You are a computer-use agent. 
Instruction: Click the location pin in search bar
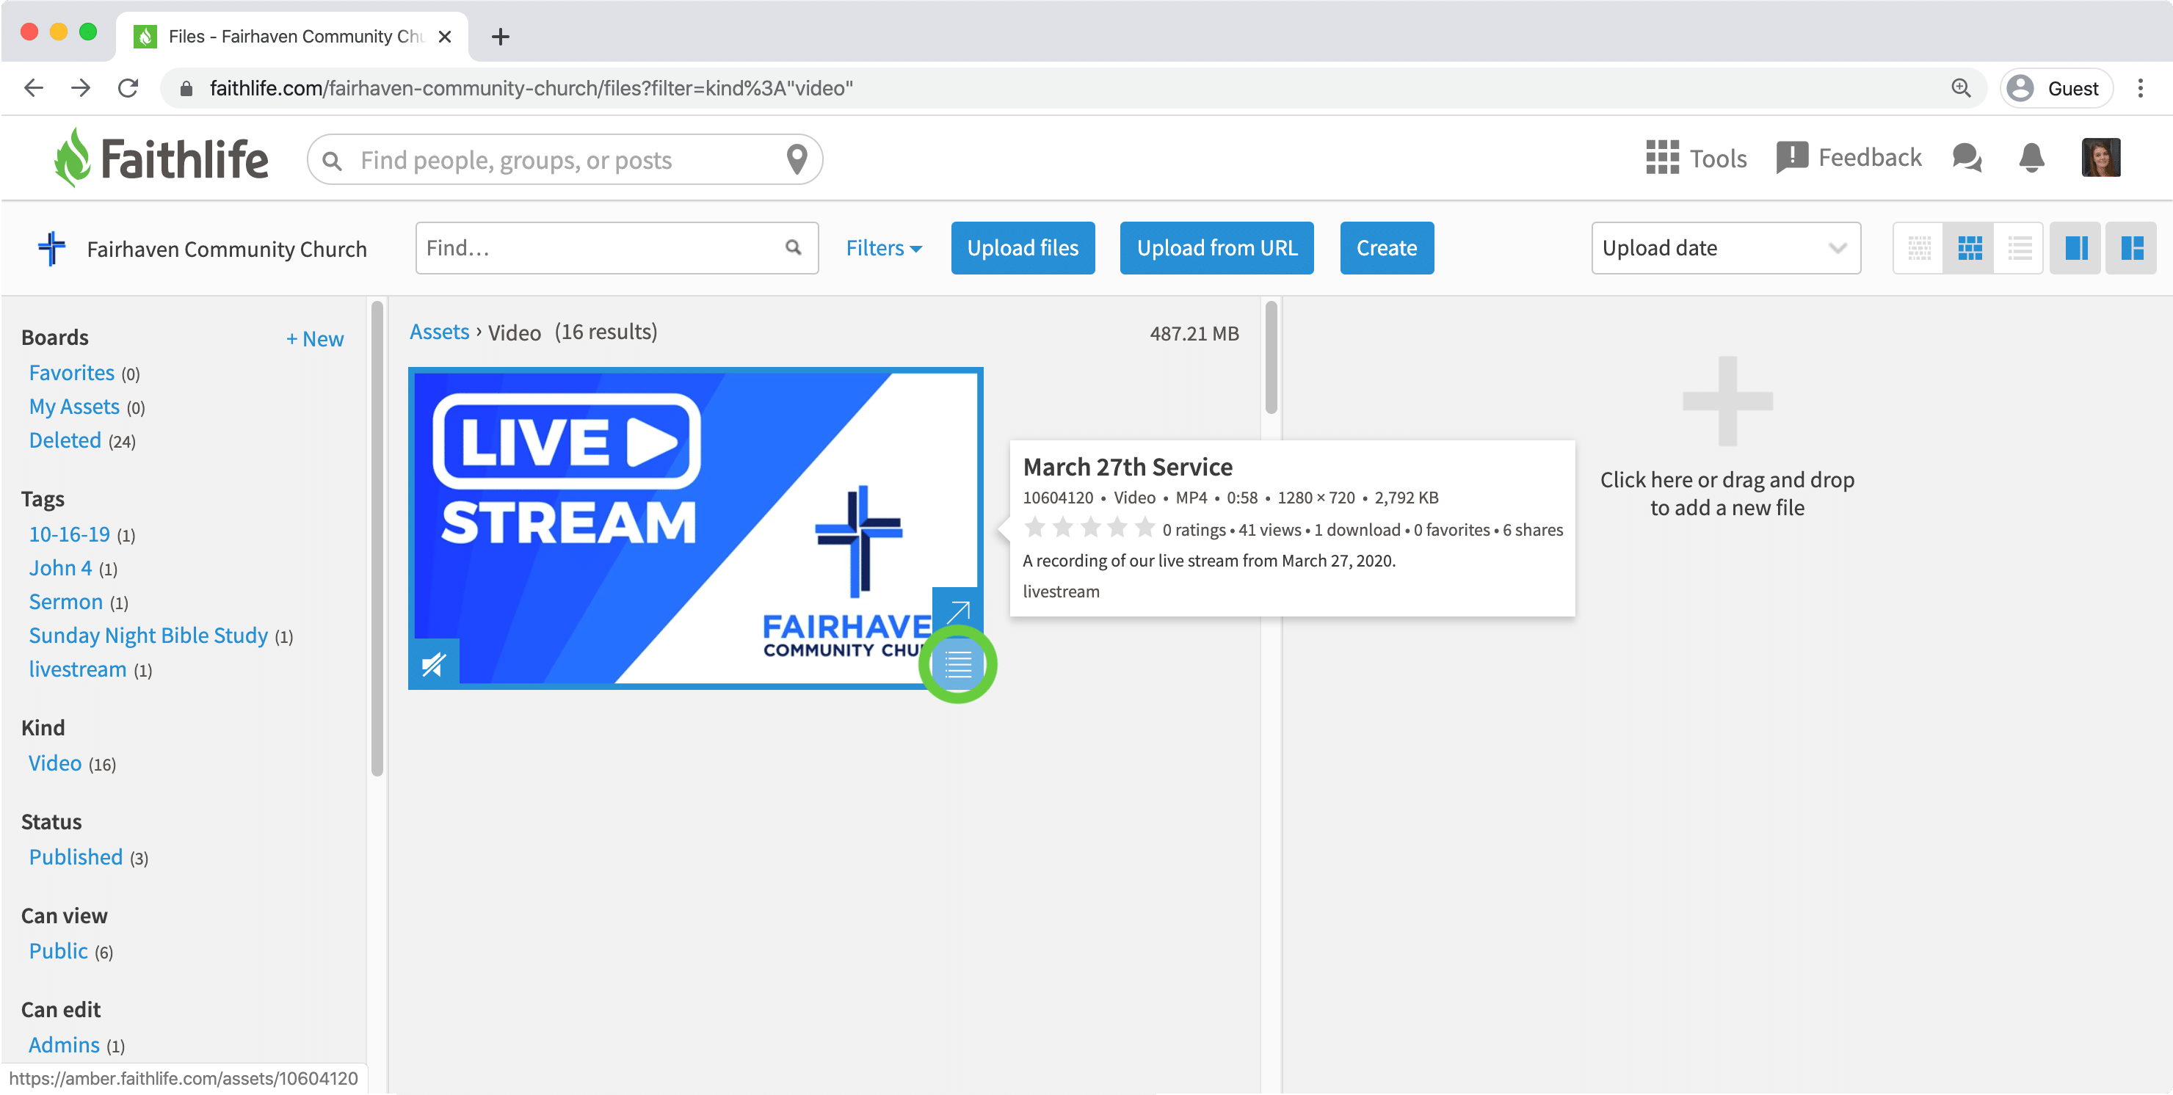797,159
